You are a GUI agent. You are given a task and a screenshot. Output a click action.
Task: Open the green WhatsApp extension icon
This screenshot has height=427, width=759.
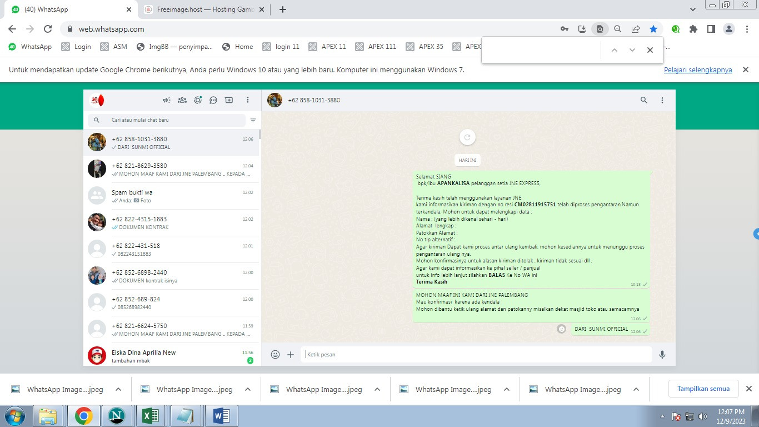point(676,29)
